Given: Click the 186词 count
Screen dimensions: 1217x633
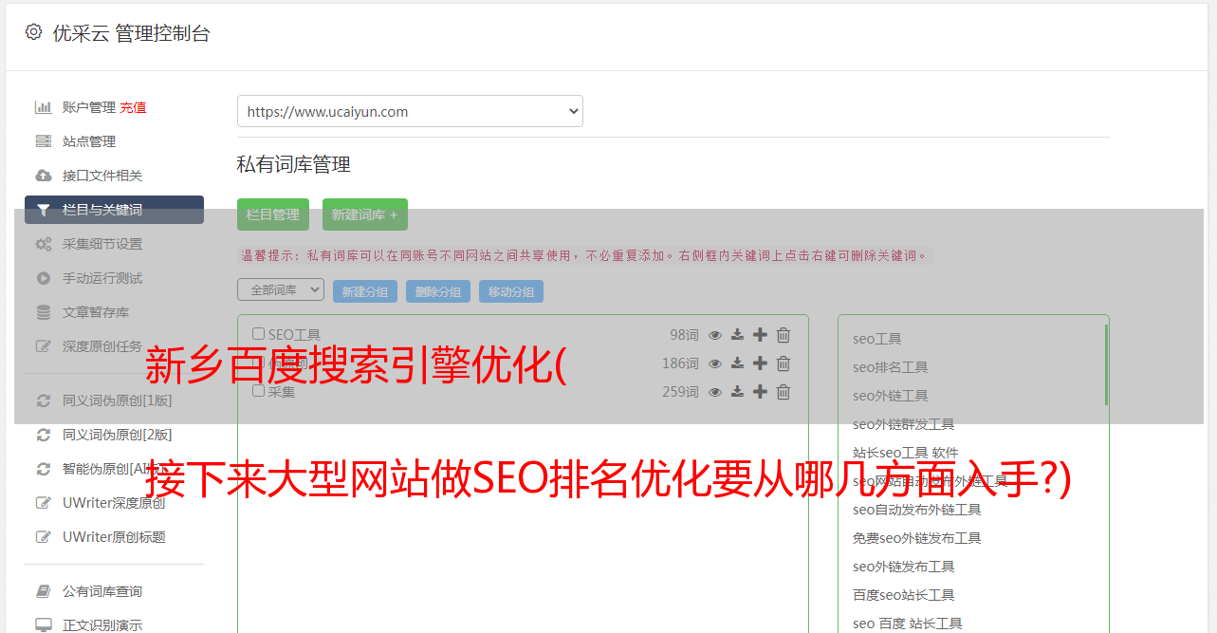Looking at the screenshot, I should [x=680, y=363].
